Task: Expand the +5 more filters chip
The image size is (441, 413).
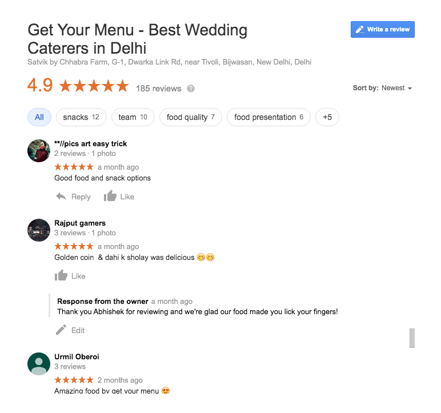Action: [x=327, y=117]
